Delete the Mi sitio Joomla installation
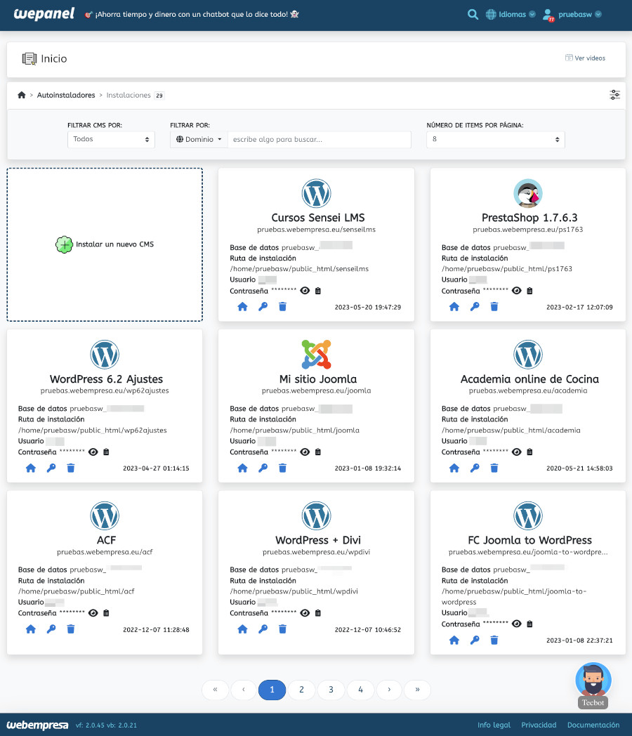This screenshot has height=736, width=632. tap(282, 468)
